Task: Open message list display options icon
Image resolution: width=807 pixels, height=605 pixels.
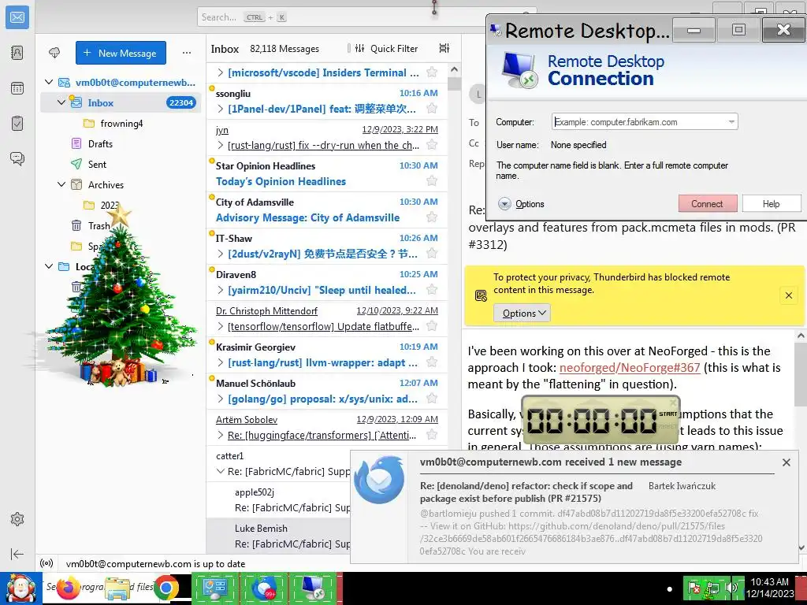Action: pos(444,48)
